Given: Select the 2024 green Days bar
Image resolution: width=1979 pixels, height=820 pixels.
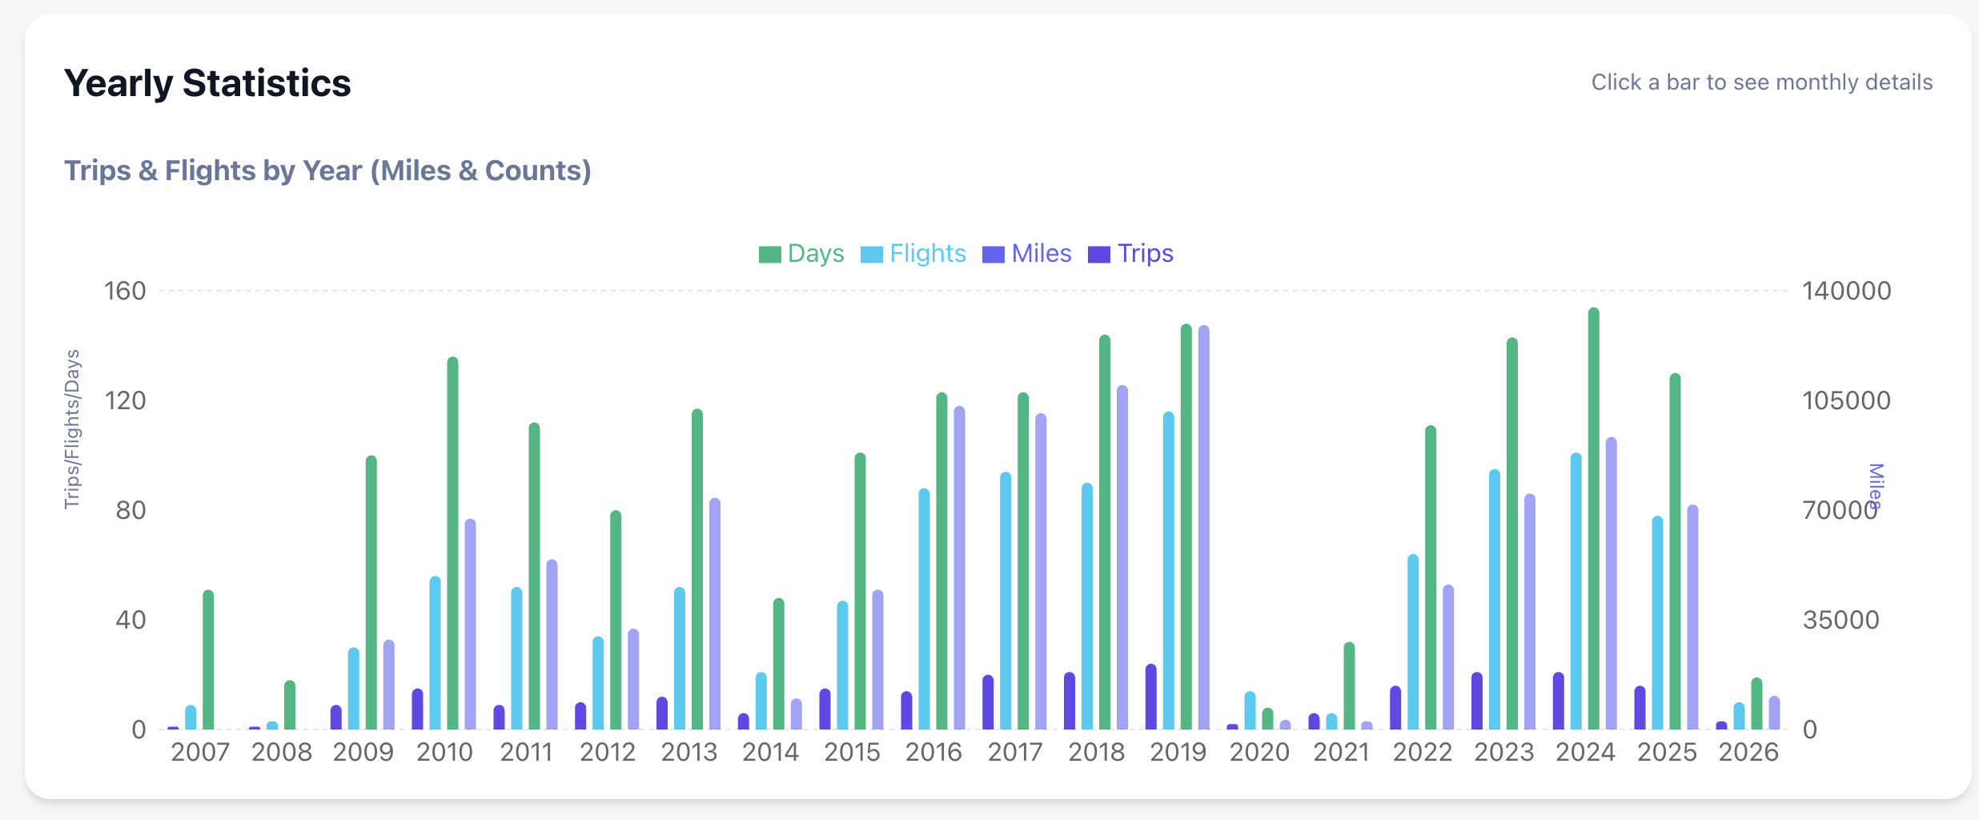Looking at the screenshot, I should (1593, 519).
